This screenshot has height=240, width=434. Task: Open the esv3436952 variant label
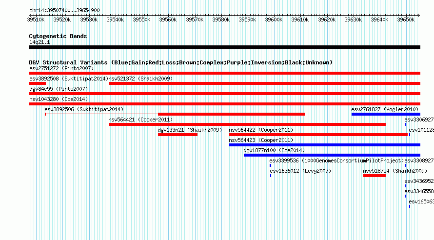tap(419, 181)
